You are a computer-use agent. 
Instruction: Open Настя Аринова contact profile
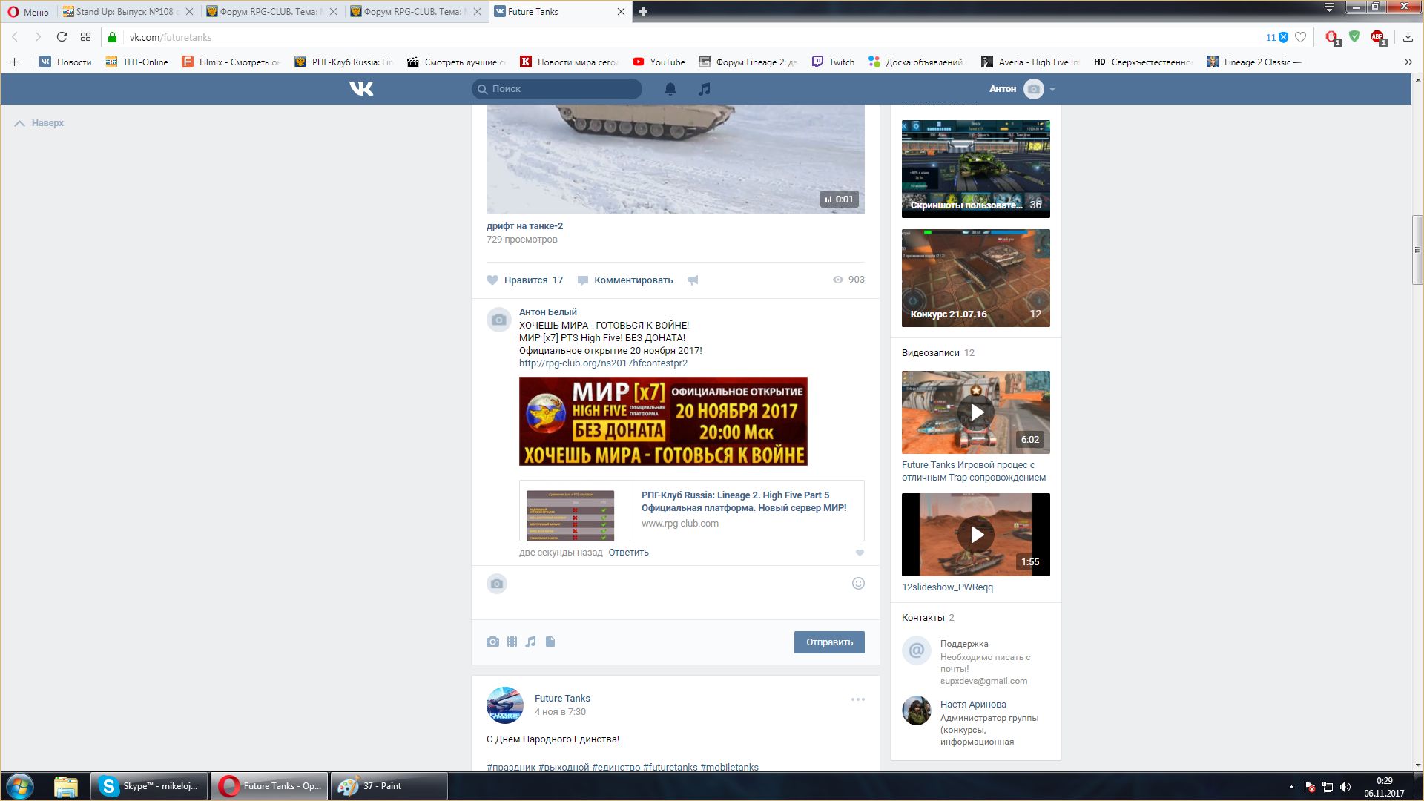click(x=973, y=705)
